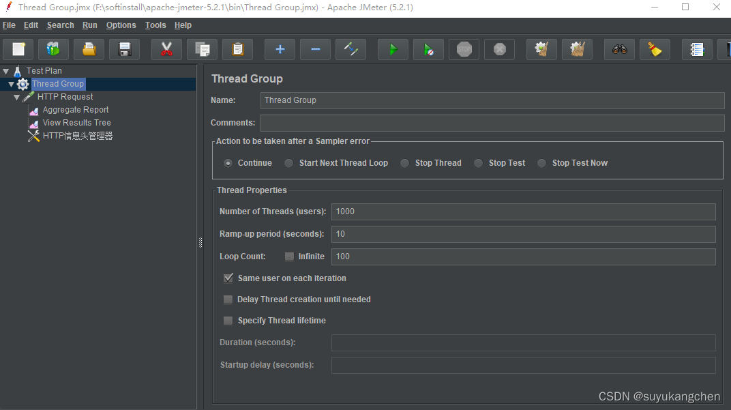Select Test Plan in the tree

tap(44, 71)
